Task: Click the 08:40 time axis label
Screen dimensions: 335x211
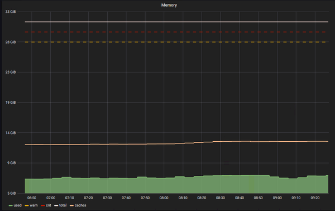Action: click(x=240, y=198)
